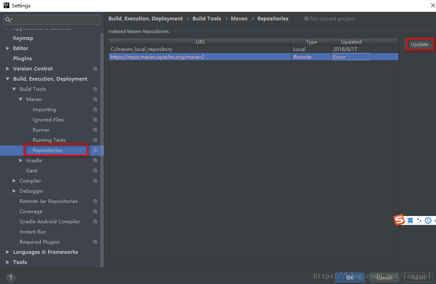Click the settings tree vertical scrollbar
This screenshot has height=284, width=436.
click(x=102, y=150)
